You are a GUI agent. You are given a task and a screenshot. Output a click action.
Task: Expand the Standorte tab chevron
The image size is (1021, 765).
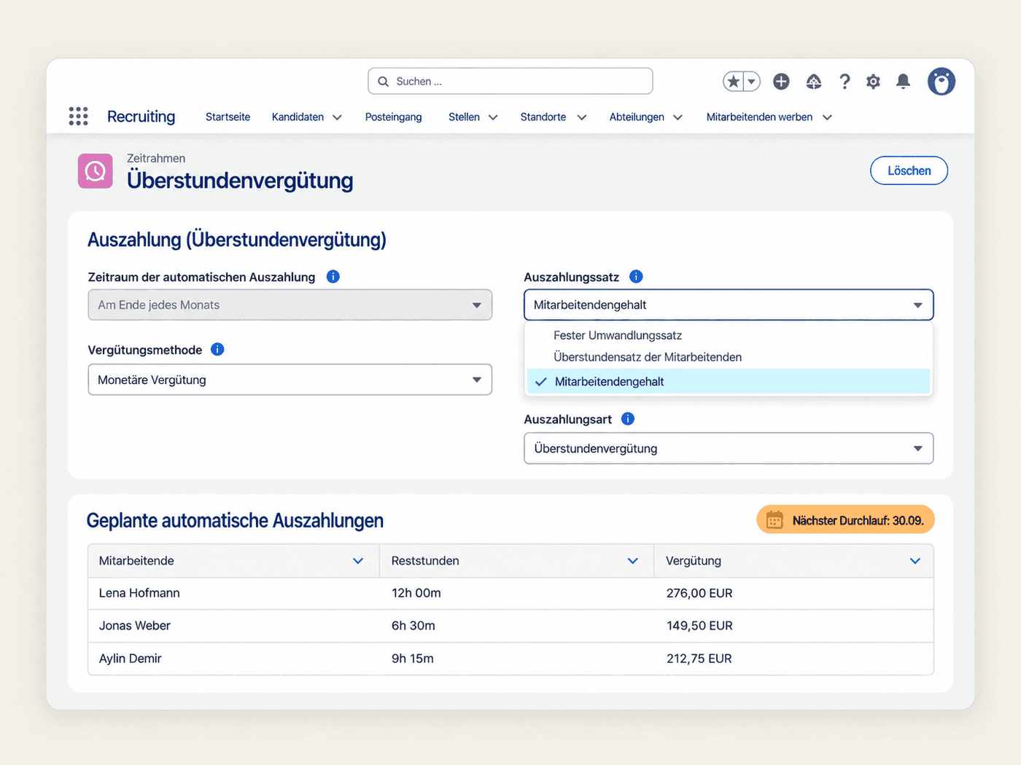pyautogui.click(x=581, y=117)
